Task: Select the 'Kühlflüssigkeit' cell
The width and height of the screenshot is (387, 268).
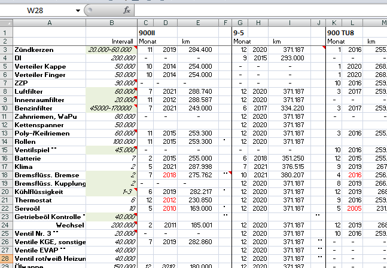Action: (x=50, y=192)
